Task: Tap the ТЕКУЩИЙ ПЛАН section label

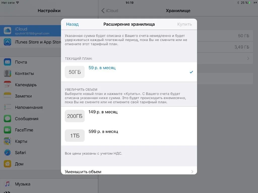Action: [x=79, y=59]
